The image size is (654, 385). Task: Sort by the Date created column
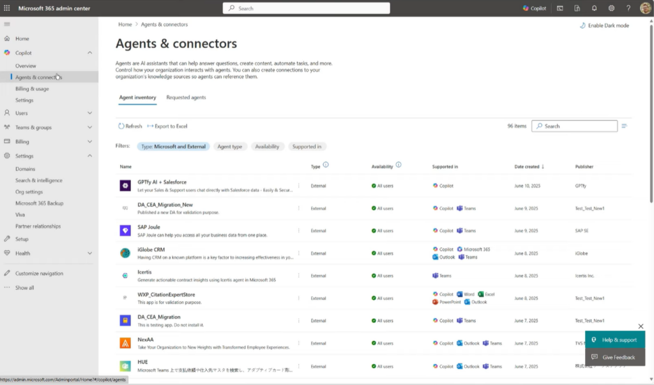click(529, 167)
